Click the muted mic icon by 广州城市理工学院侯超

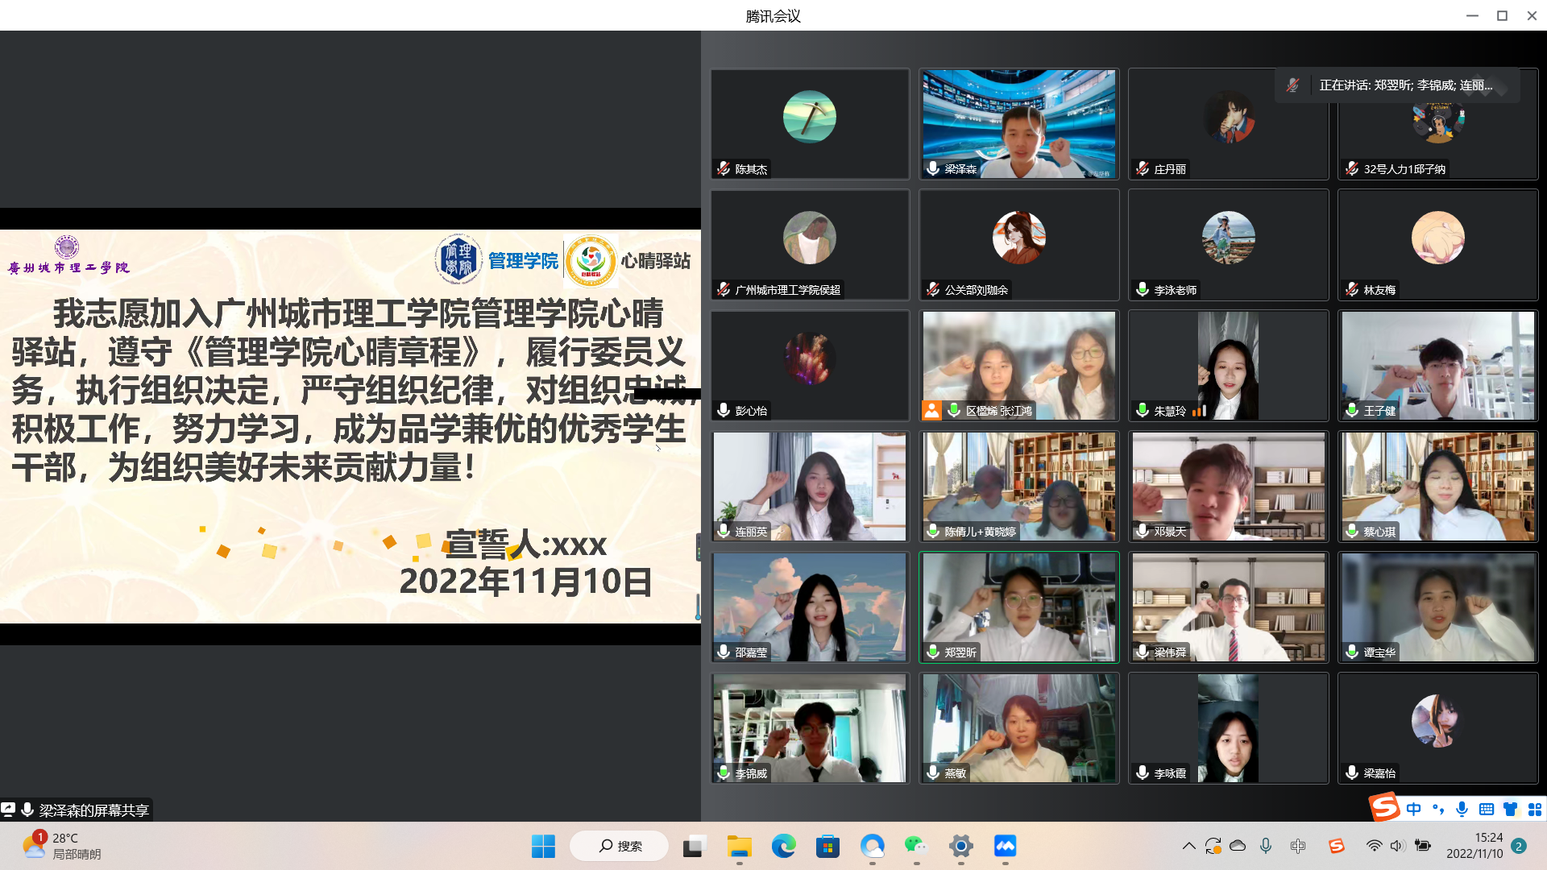click(724, 289)
